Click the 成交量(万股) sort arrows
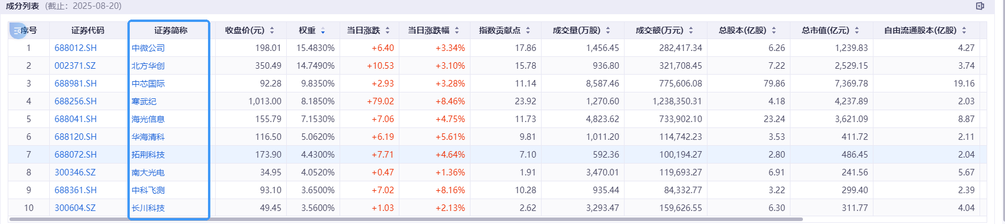This screenshot has height=224, width=1005. point(608,30)
